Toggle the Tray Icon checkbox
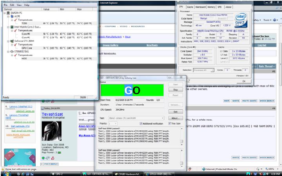Viewport: 282px width, 176px height. click(170, 123)
